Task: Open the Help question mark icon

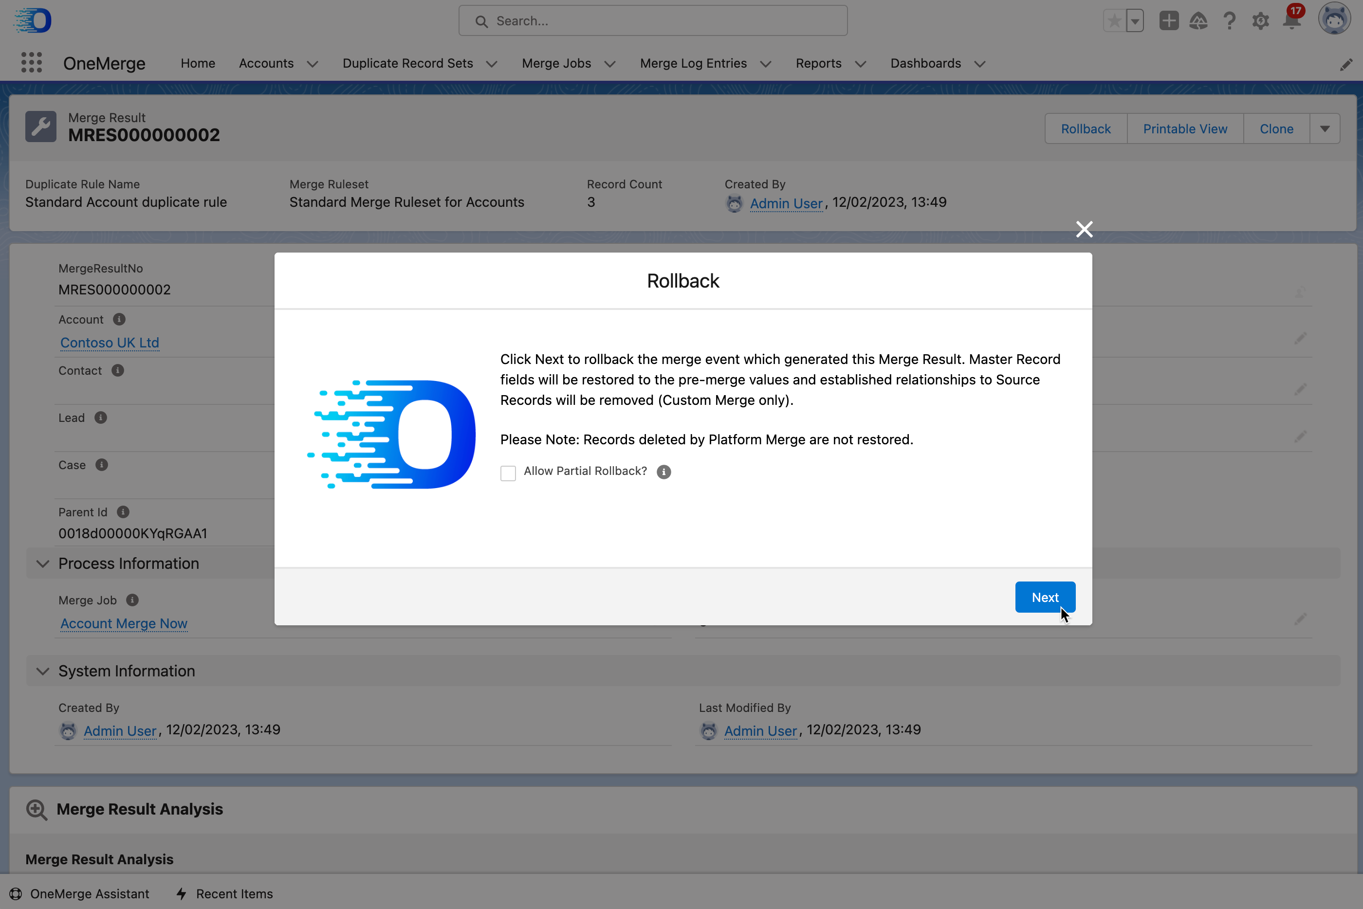Action: click(x=1229, y=21)
